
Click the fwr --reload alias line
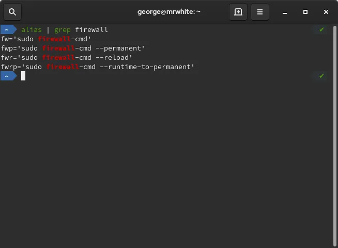tap(67, 57)
